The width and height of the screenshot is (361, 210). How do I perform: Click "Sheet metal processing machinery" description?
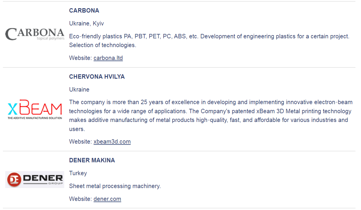coord(115,186)
